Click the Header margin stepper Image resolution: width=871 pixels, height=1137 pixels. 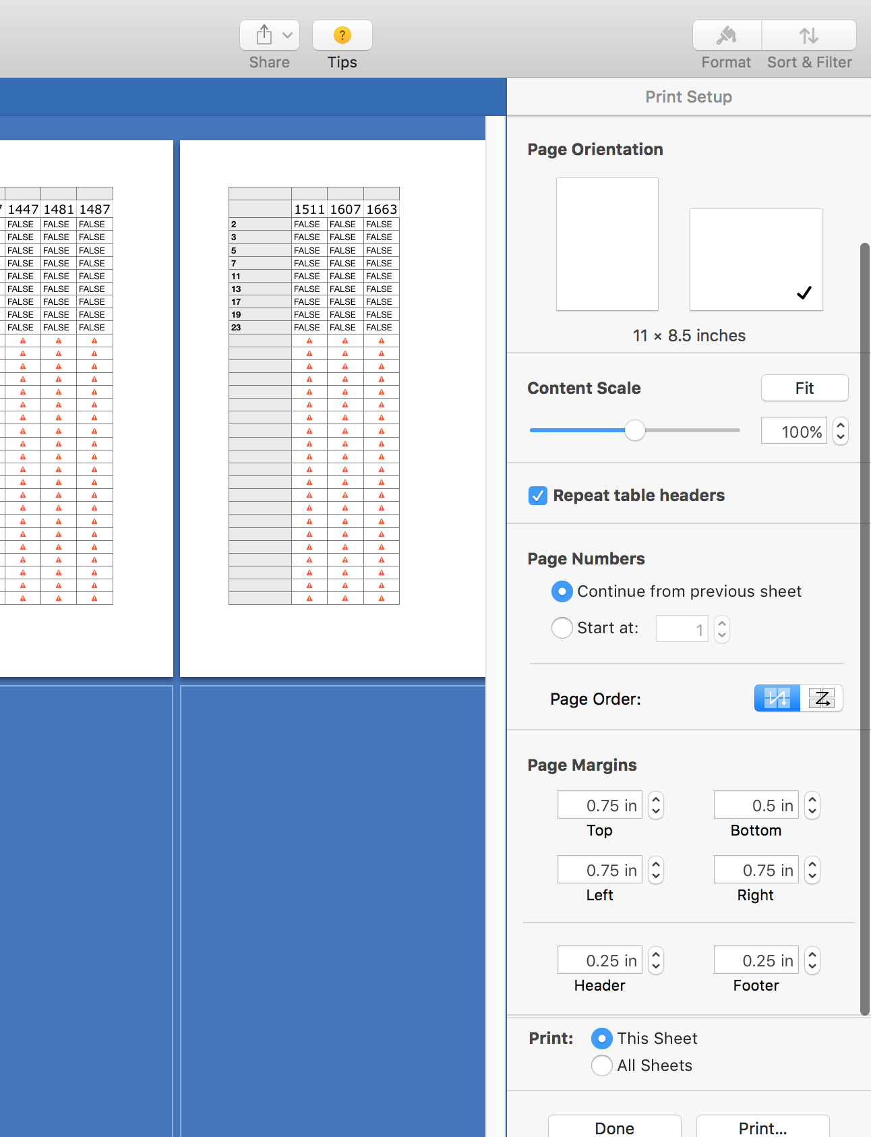(x=656, y=960)
